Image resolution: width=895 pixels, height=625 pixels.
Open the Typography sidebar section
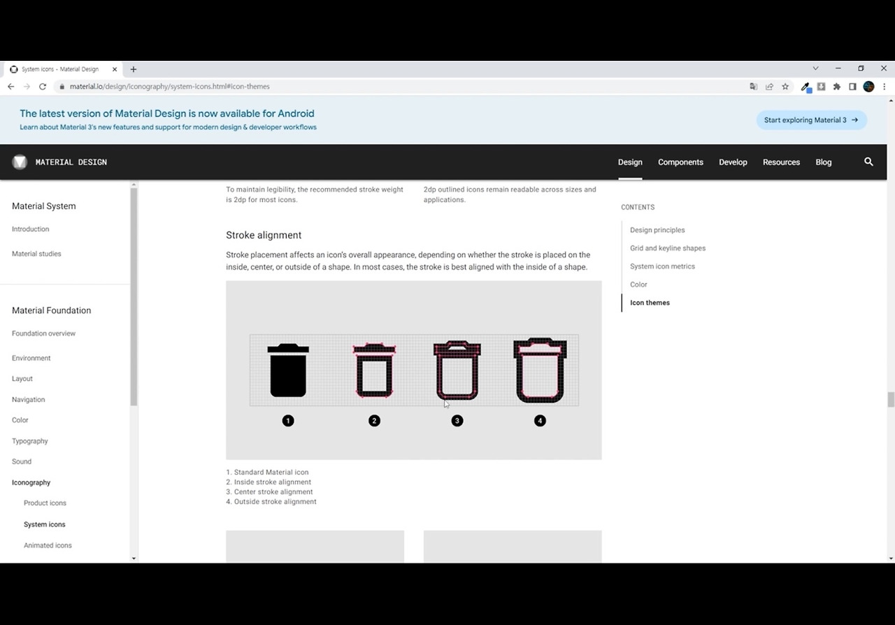coord(30,441)
